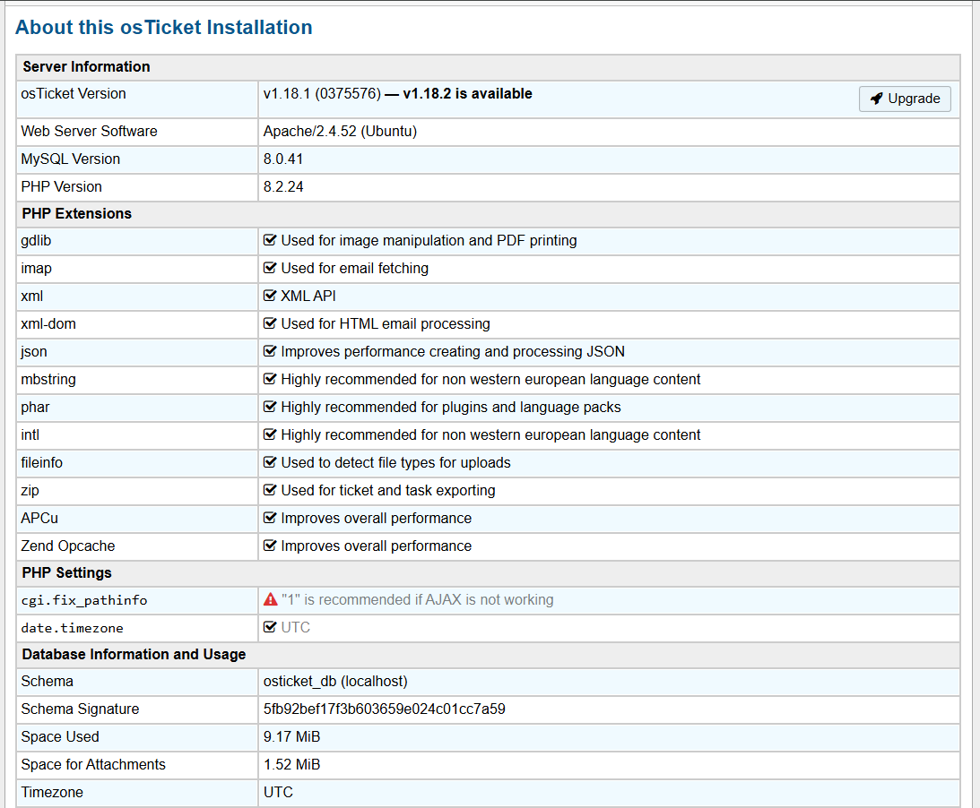Click the checkmark in the APCu row
980x808 pixels.
coord(270,518)
